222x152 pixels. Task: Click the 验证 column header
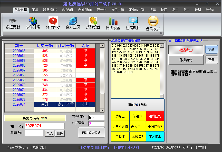pos(85,46)
